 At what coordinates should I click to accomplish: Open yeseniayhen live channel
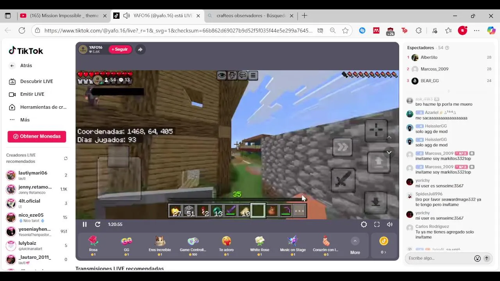pos(37,231)
